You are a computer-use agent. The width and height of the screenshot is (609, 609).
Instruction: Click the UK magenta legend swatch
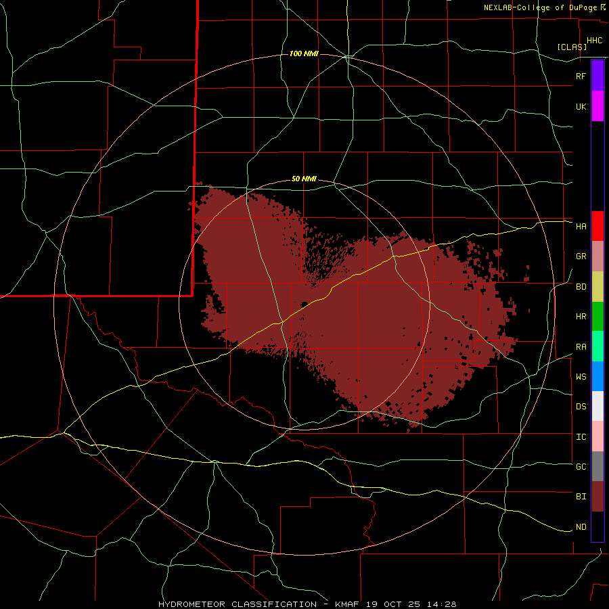[x=597, y=106]
